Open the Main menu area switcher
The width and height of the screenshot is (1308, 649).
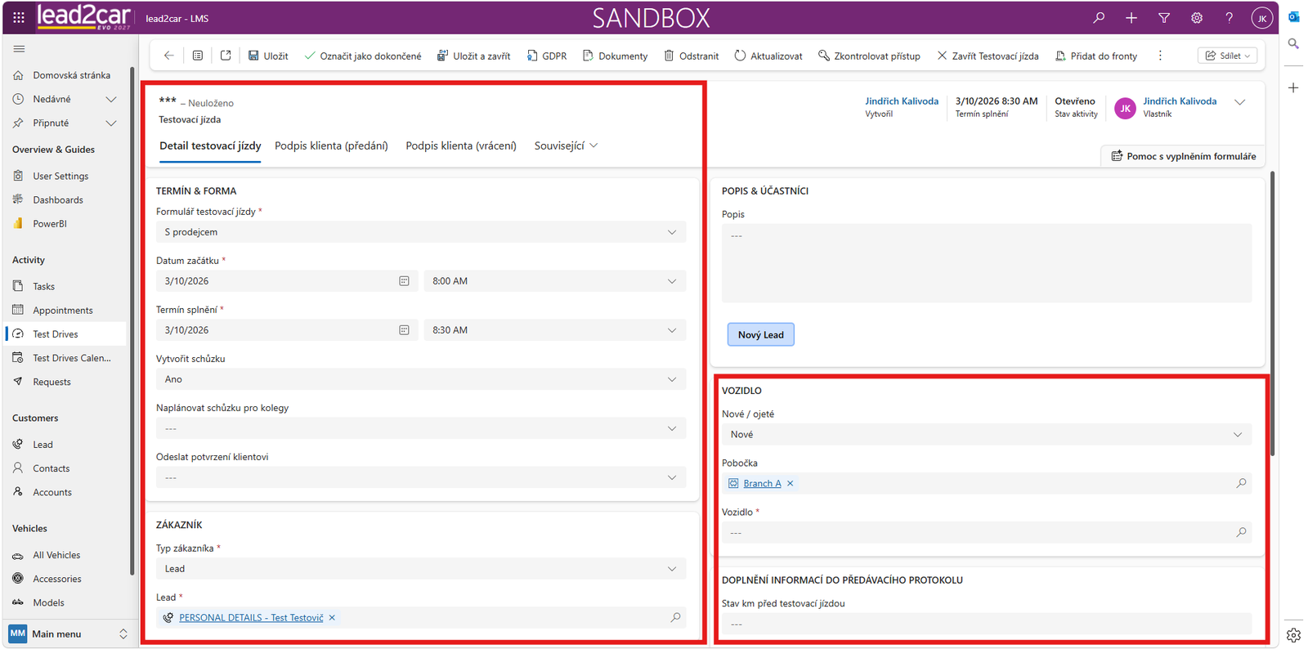[69, 633]
